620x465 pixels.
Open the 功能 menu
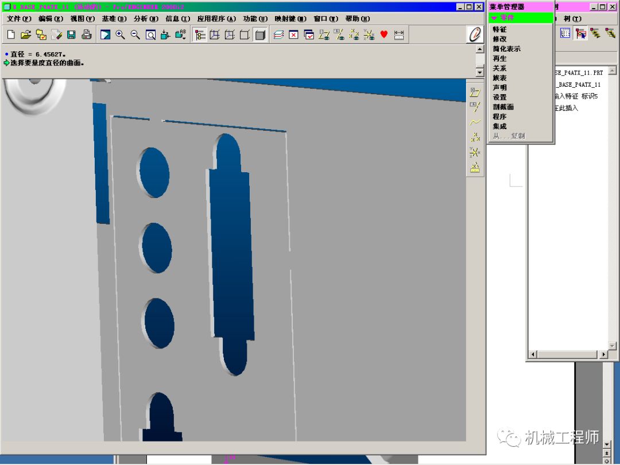[x=255, y=18]
